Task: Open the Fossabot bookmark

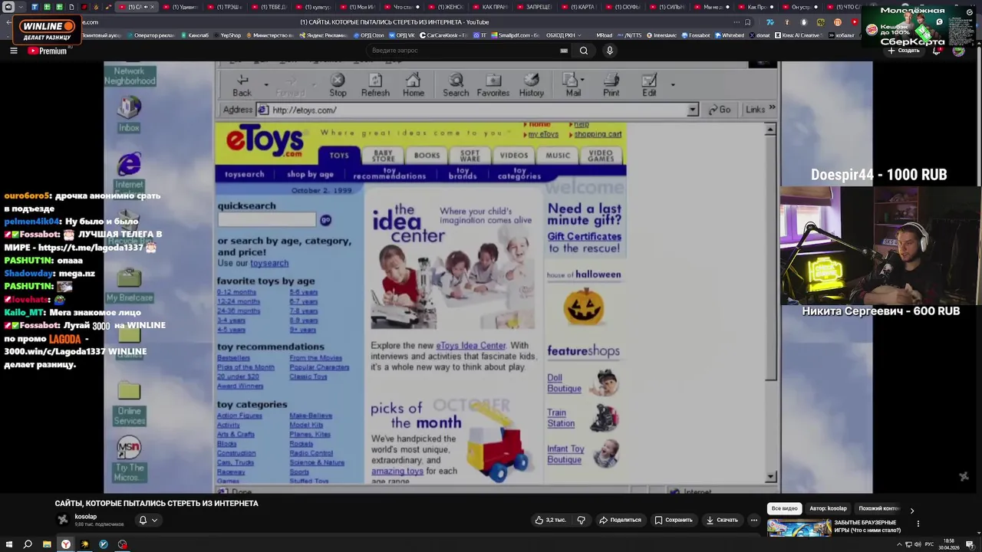Action: click(x=695, y=35)
